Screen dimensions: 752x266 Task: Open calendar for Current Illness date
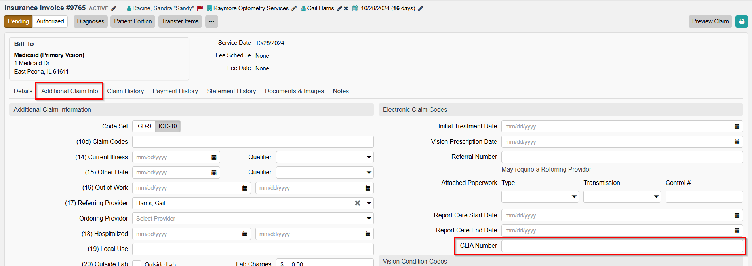click(214, 157)
